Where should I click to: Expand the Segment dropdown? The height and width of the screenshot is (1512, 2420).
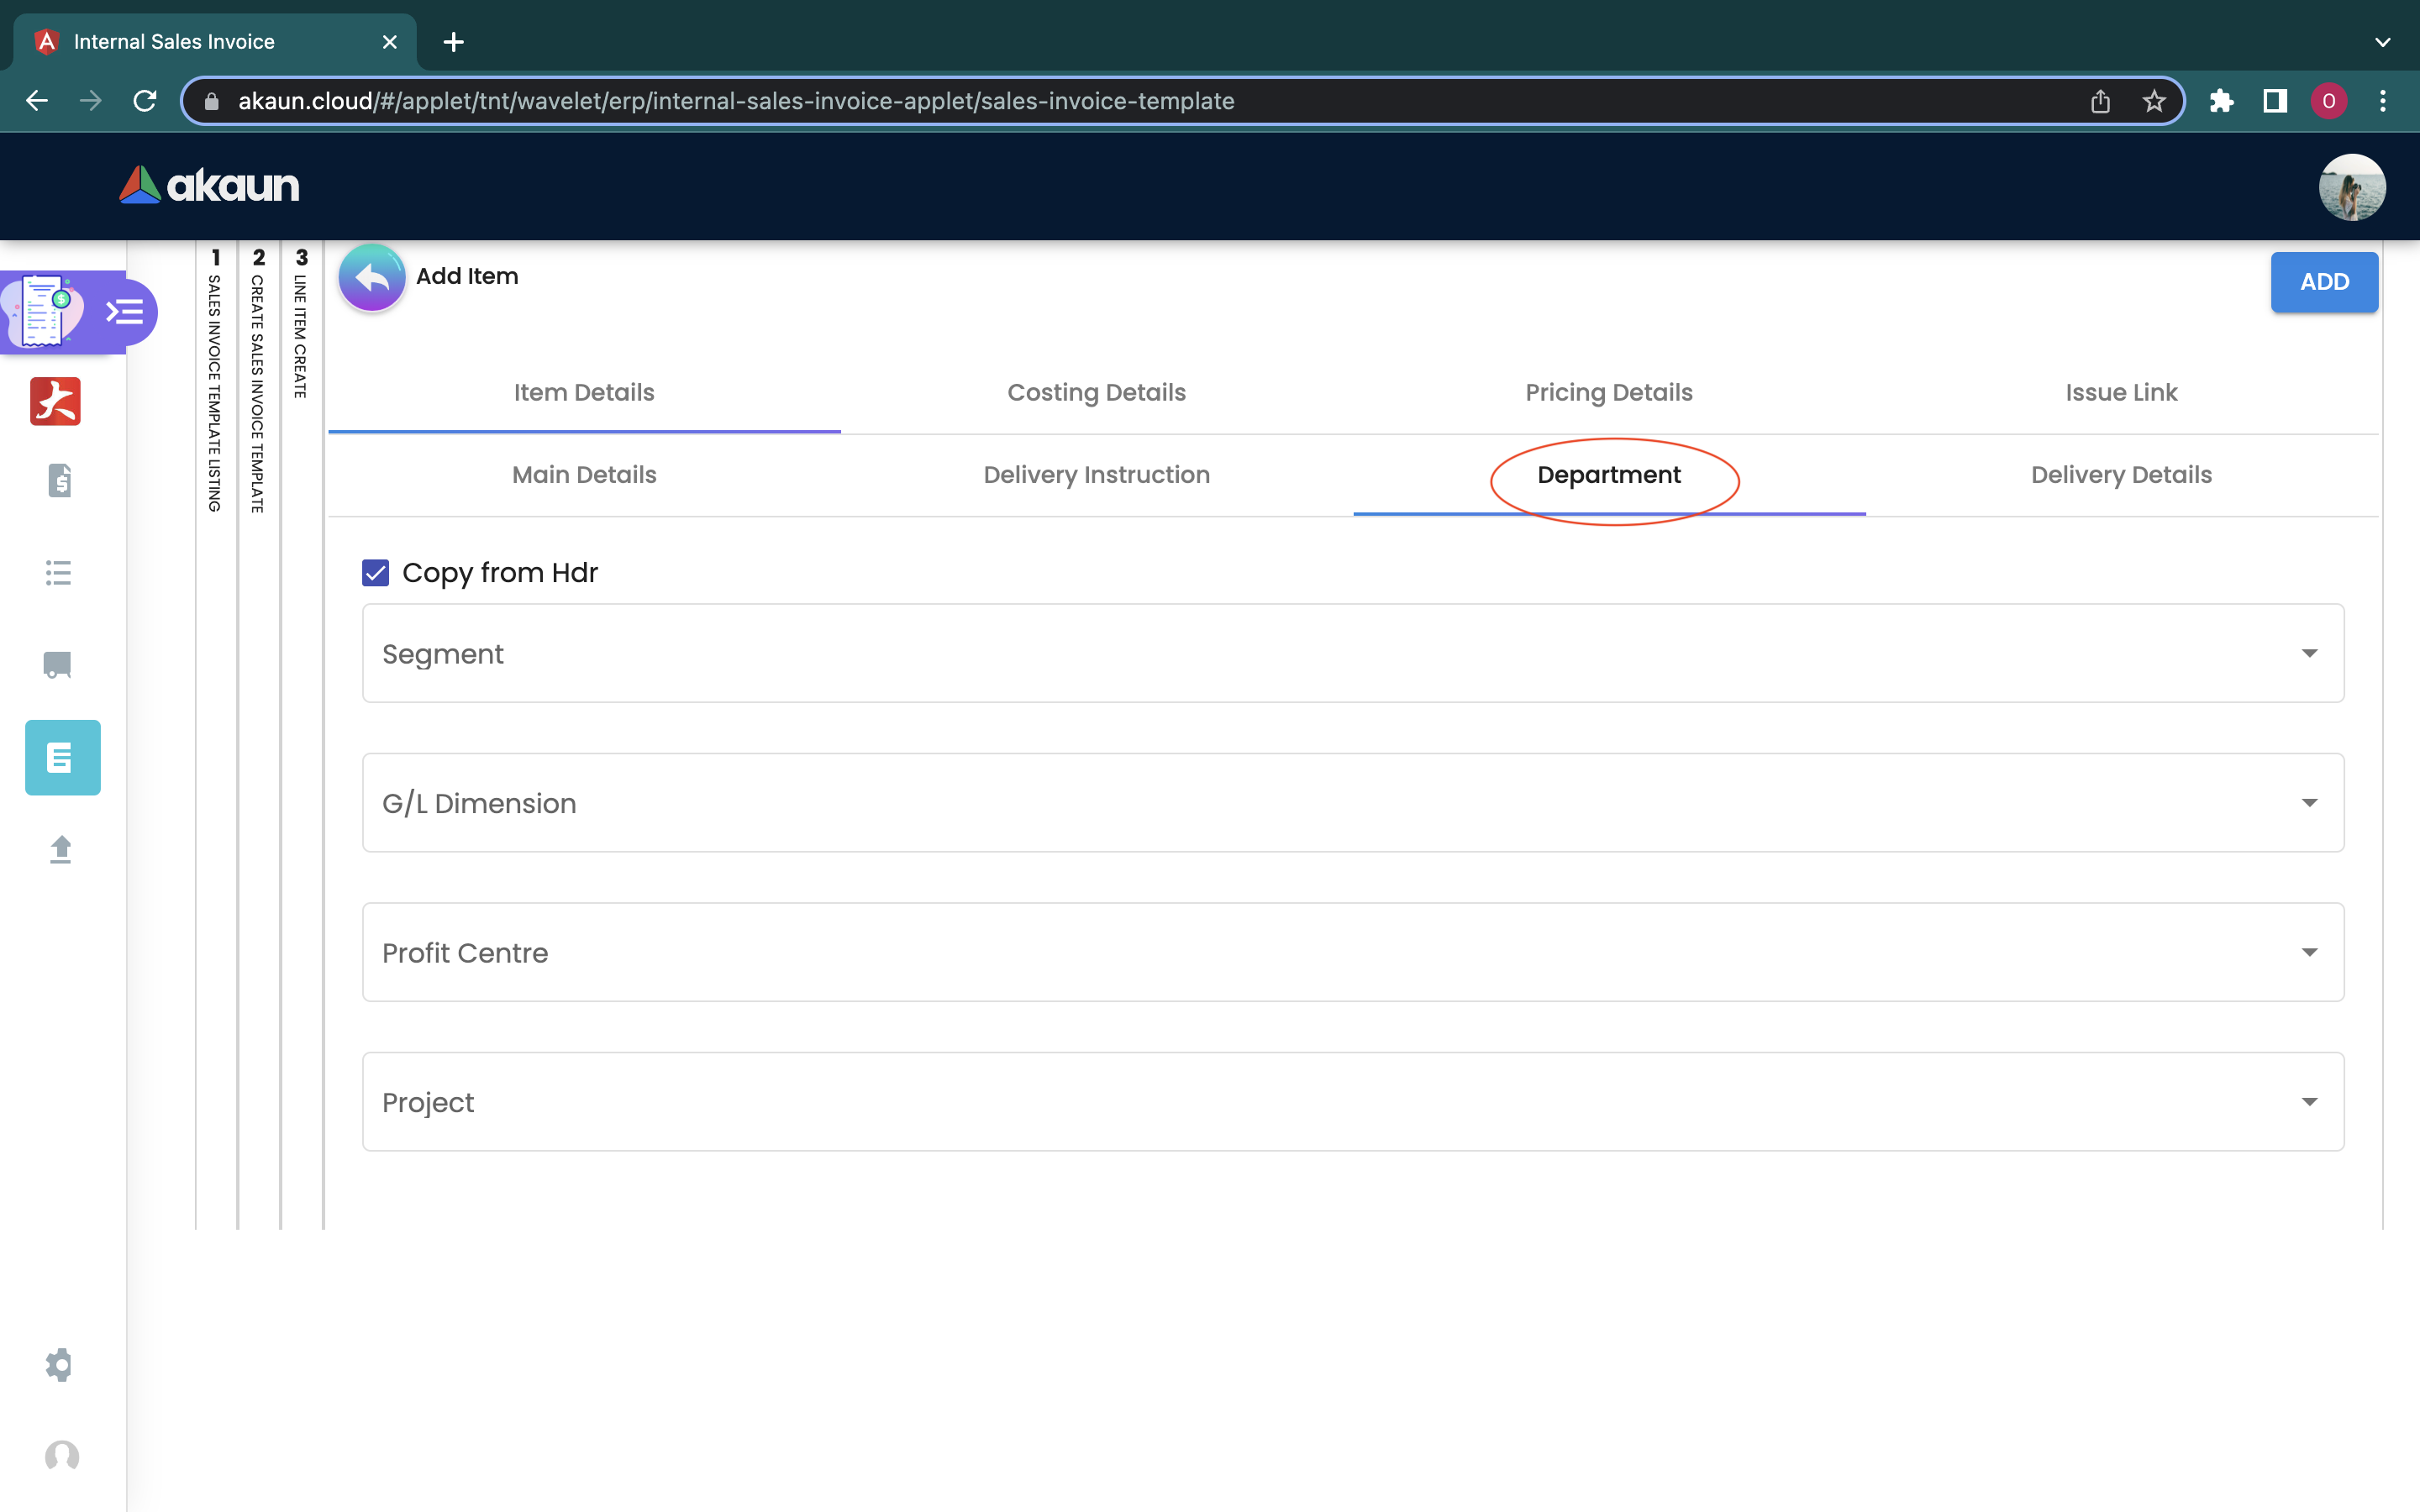pos(1352,653)
